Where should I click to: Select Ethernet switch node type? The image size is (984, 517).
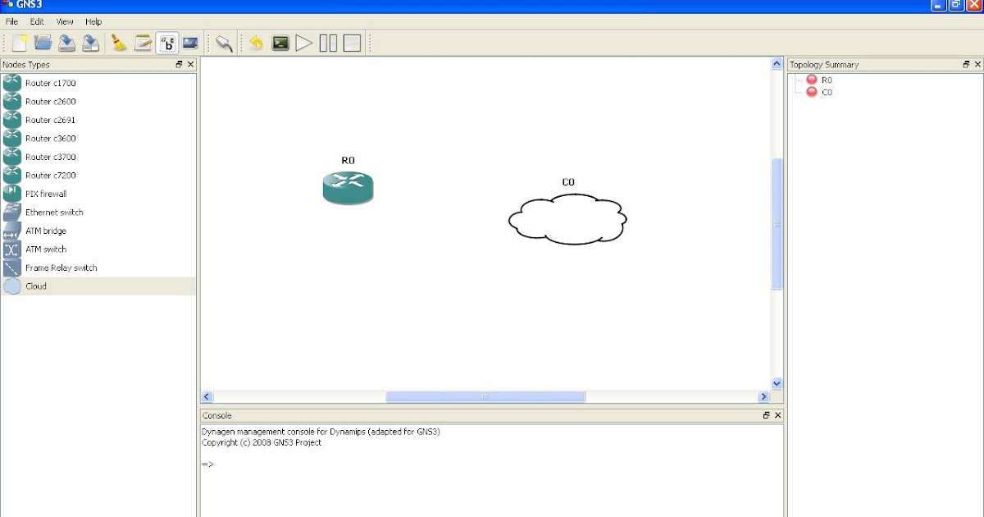point(98,213)
